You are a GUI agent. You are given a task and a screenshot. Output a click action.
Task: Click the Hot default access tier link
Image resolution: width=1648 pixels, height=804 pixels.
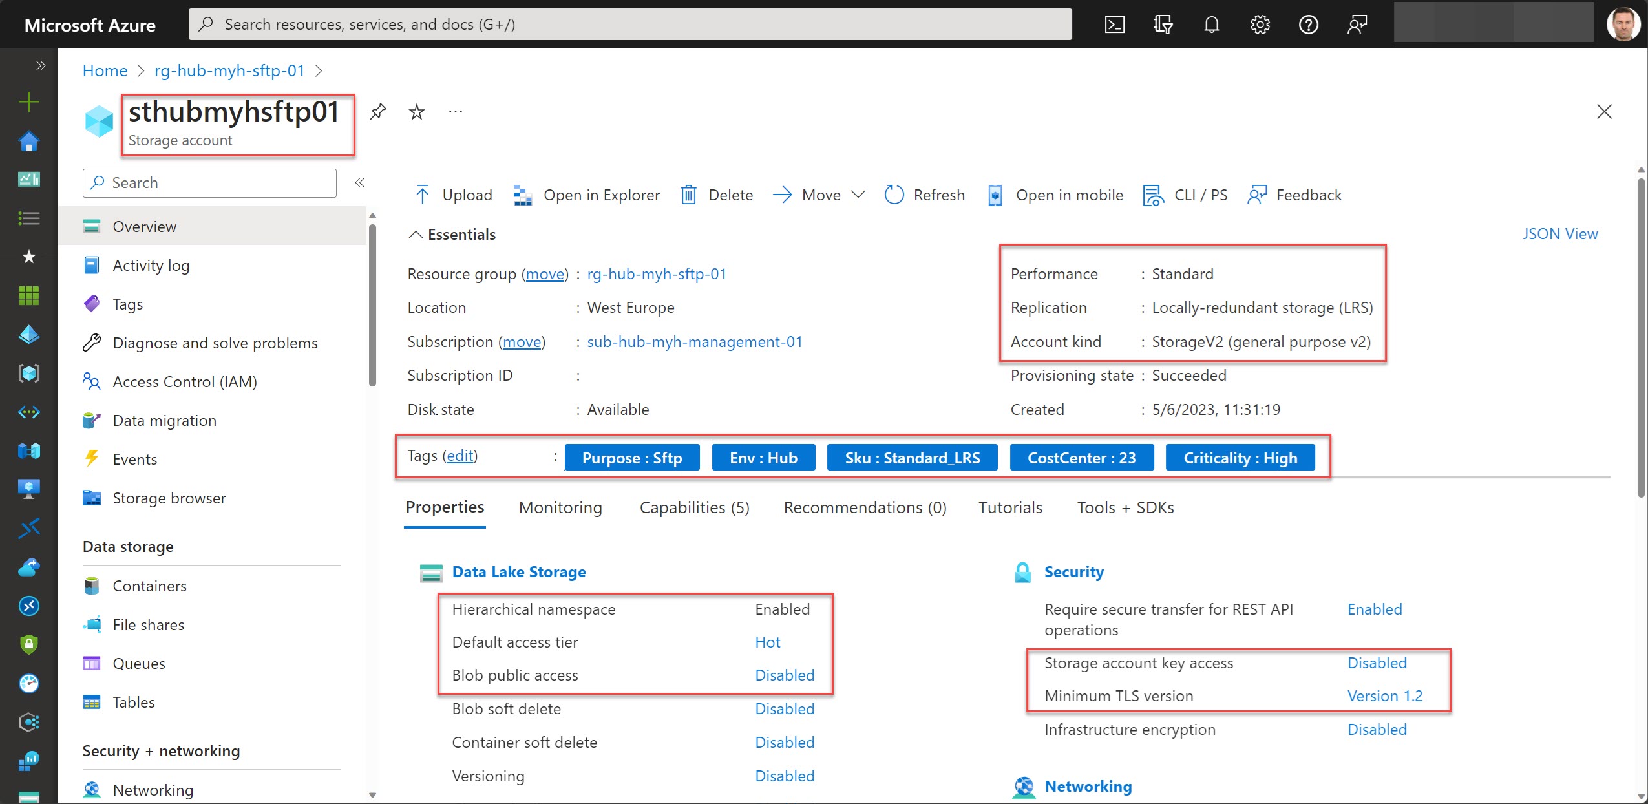(767, 642)
